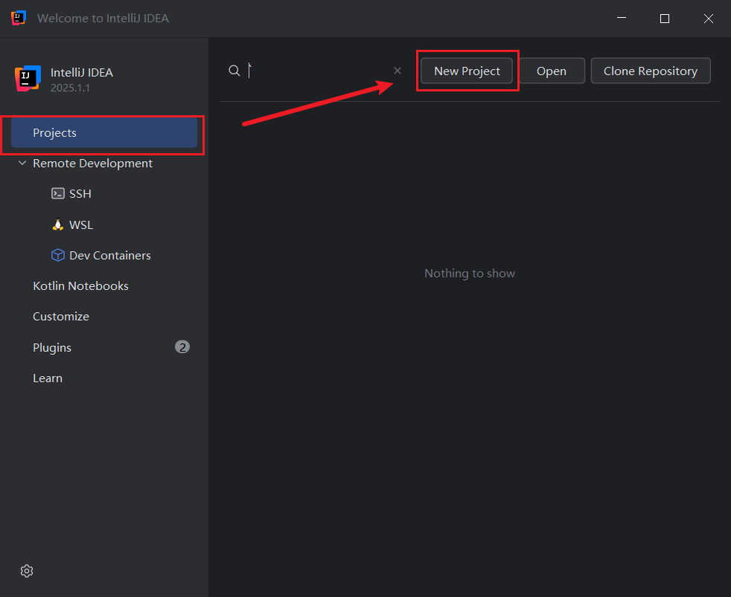This screenshot has height=597, width=731.
Task: Collapse the Remote Development section
Action: (x=22, y=163)
